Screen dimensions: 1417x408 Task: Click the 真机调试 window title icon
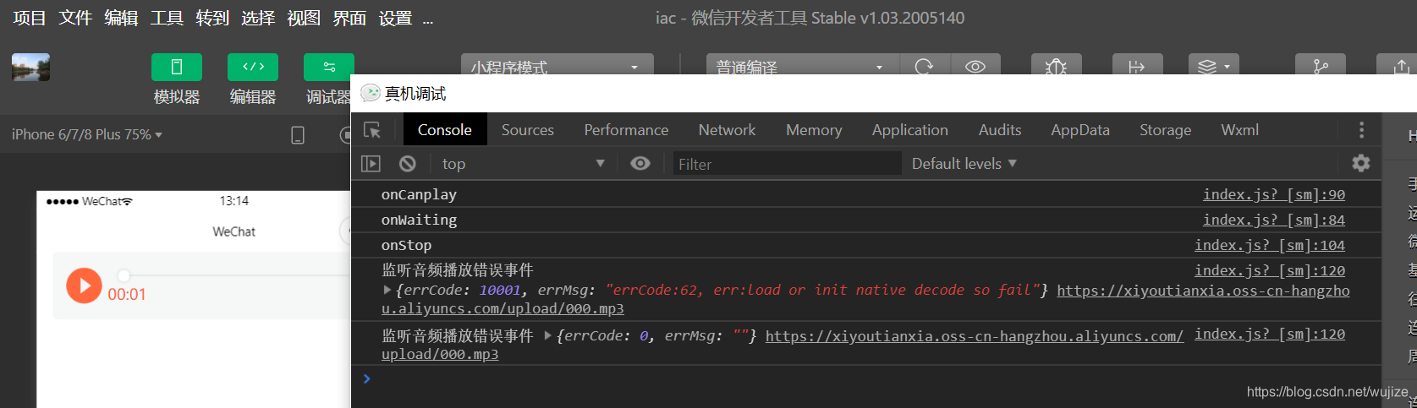point(370,93)
